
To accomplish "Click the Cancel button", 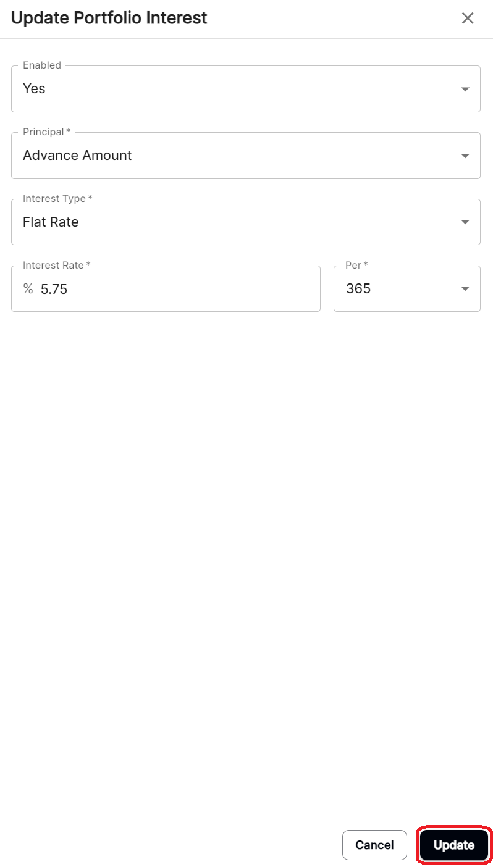I will pos(374,845).
